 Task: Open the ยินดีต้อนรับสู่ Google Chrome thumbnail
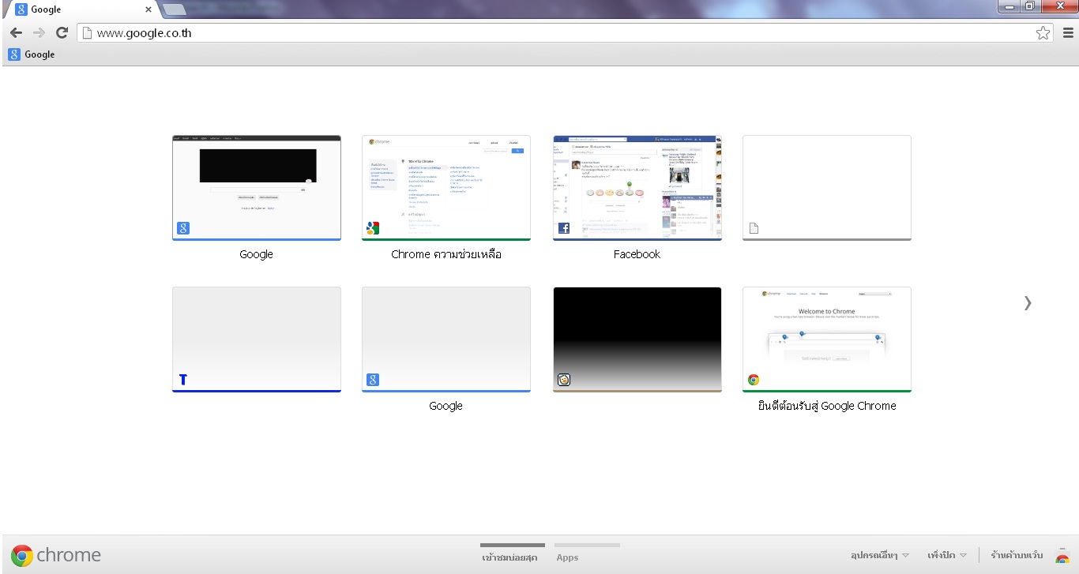[x=827, y=340]
